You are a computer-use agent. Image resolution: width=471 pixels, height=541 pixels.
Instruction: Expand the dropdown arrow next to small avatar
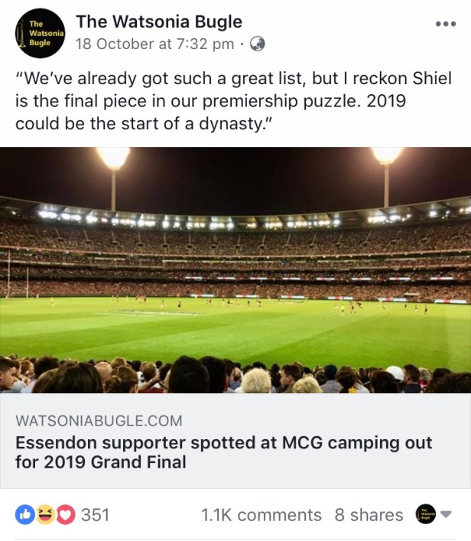point(447,514)
